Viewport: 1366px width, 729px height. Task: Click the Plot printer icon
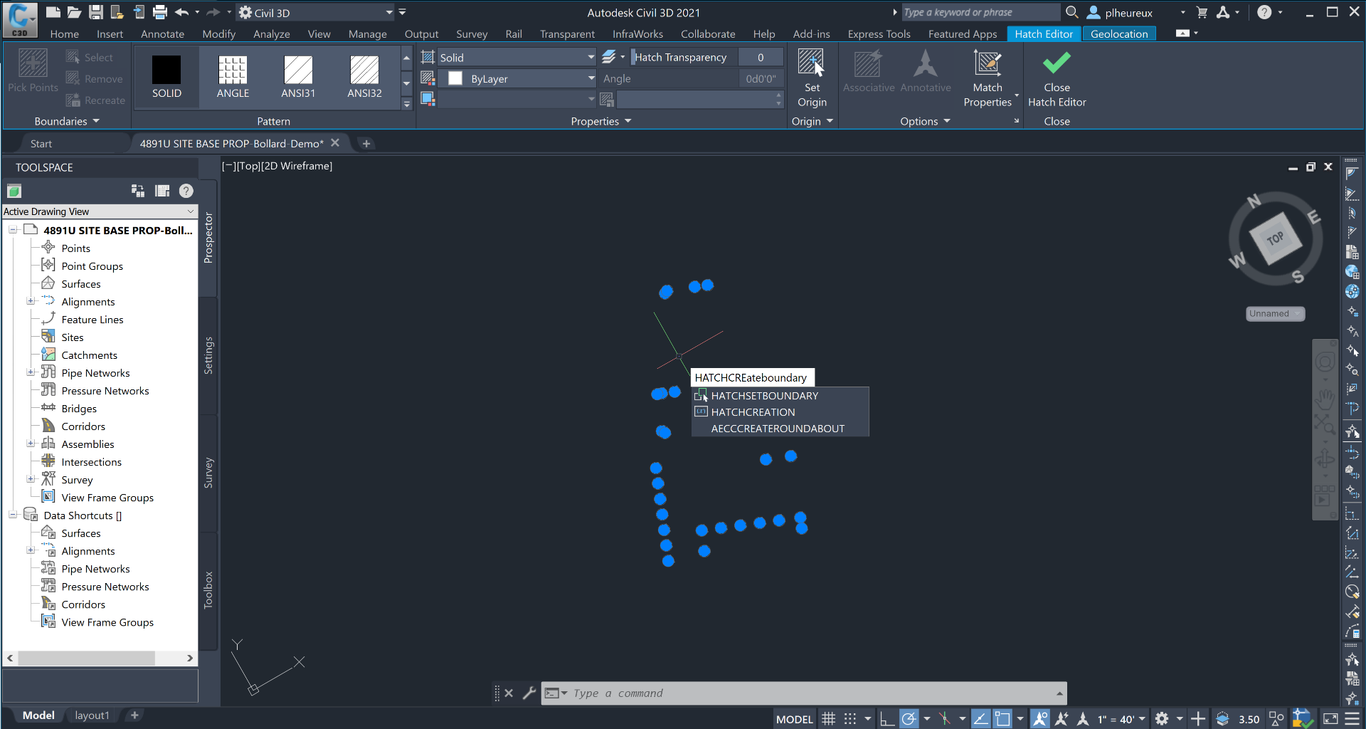[160, 12]
